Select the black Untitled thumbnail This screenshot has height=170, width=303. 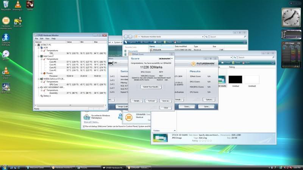pos(235,79)
